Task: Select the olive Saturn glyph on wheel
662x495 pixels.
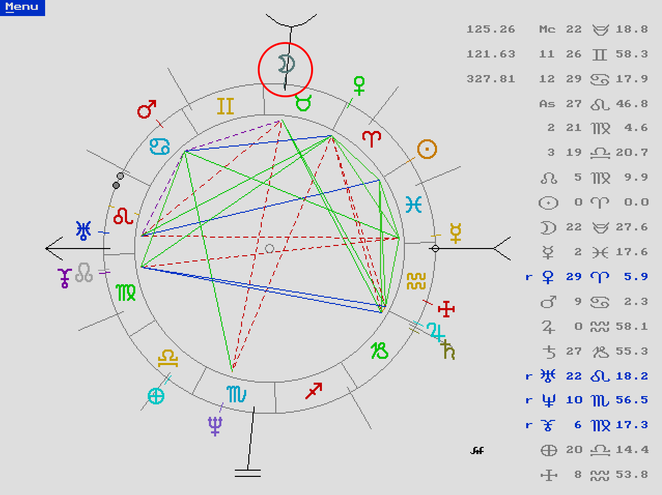Action: (448, 351)
